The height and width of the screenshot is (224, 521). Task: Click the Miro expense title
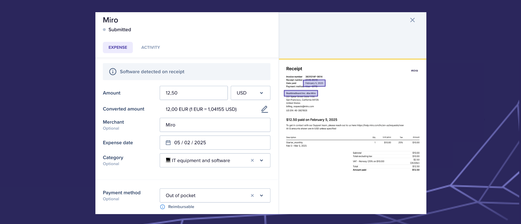tap(110, 20)
